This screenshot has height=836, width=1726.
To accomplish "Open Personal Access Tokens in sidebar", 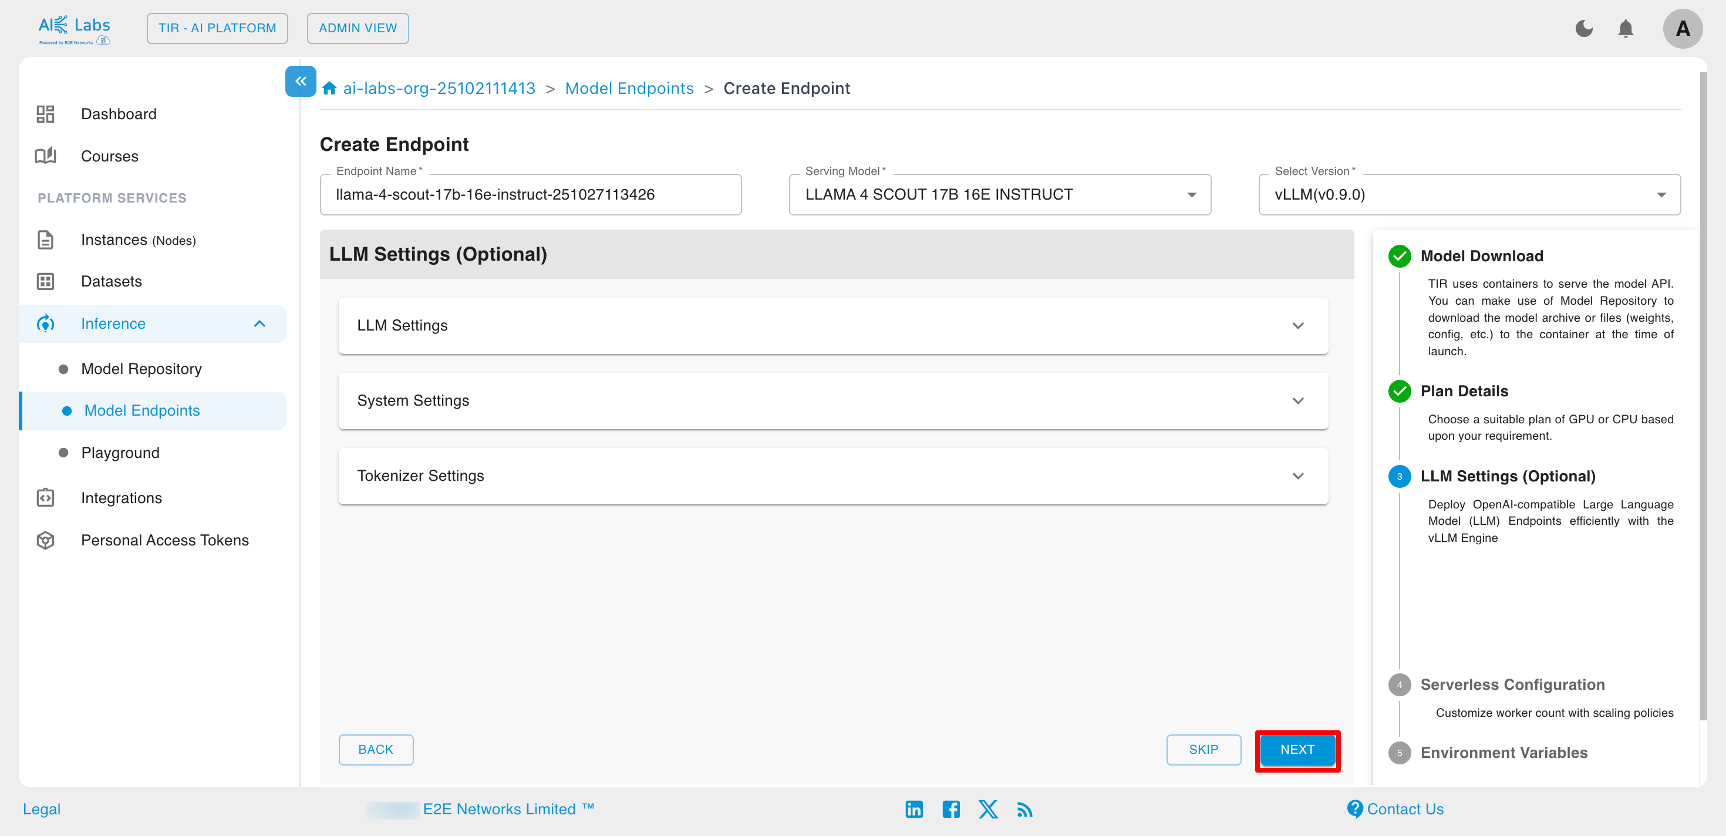I will click(154, 540).
